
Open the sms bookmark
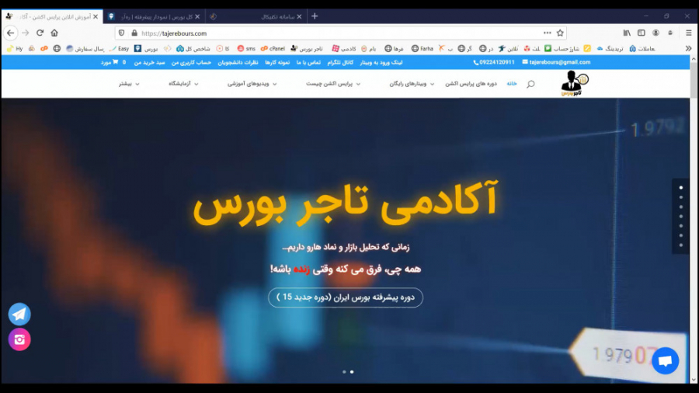(246, 49)
